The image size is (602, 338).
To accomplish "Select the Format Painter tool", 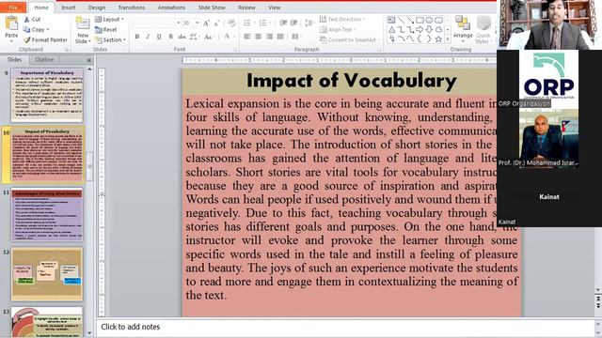I will (45, 39).
